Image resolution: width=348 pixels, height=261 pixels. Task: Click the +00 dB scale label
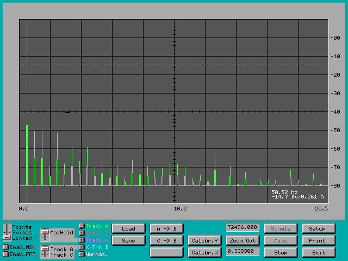coord(335,38)
